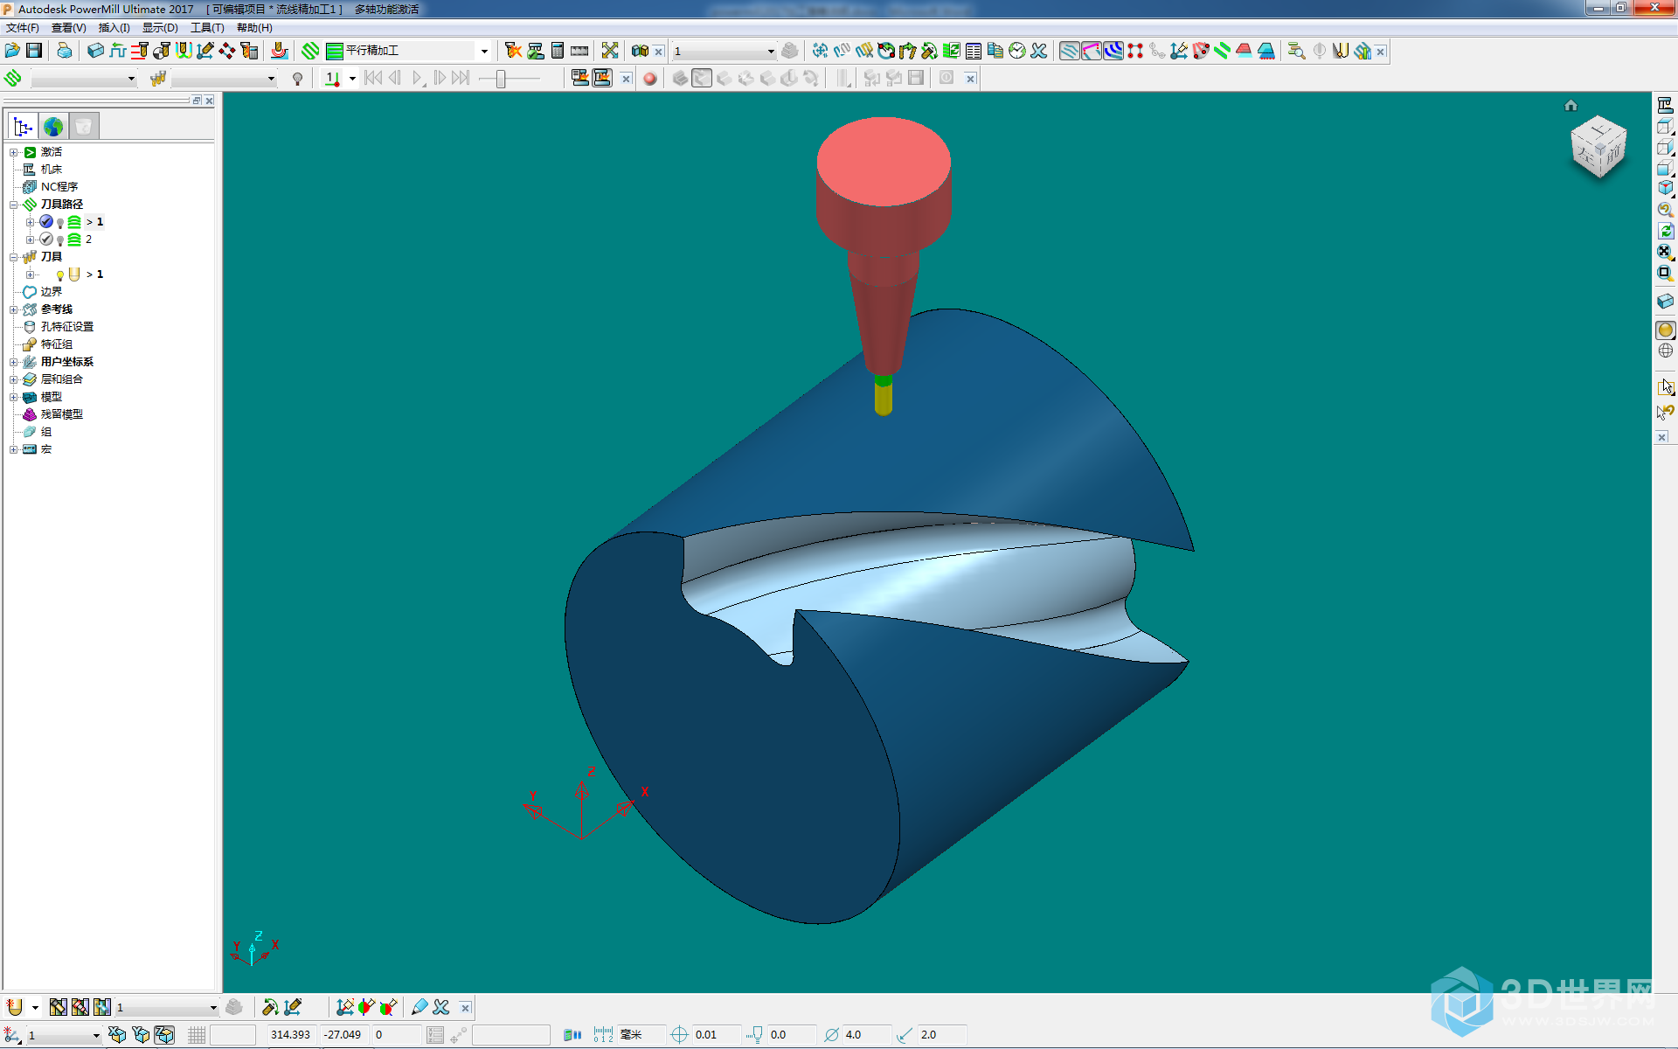Viewport: 1678px width, 1049px height.
Task: Click the X coordinate field 314.393
Action: 291,1035
